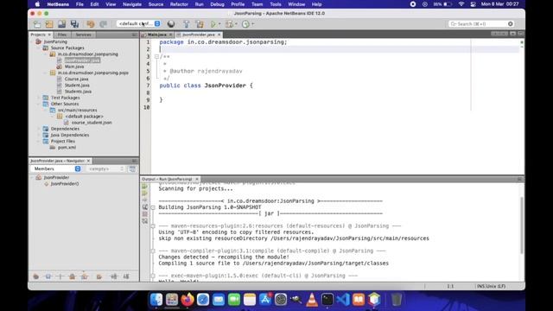Toggle Show Static Members in Navigator
This screenshot has height=311, width=553.
[x=60, y=276]
